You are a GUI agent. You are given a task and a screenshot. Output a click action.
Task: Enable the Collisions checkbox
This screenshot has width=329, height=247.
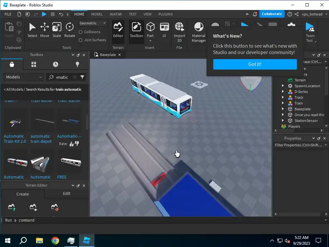(80, 32)
